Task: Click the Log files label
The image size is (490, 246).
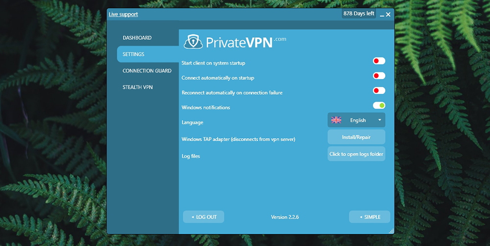Action: 191,156
